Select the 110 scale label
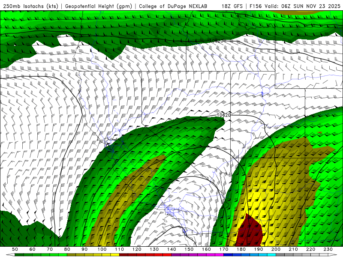 pyautogui.click(x=119, y=249)
